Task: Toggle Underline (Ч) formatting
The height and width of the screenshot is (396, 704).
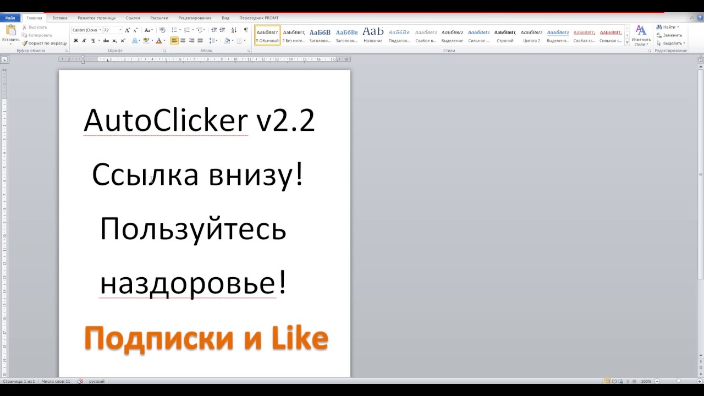Action: [92, 41]
